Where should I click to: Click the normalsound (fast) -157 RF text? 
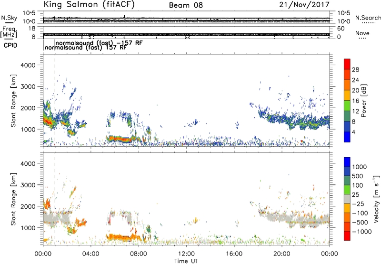[x=99, y=43]
